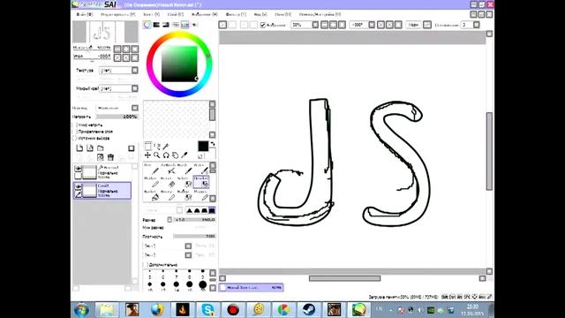Select the lasso selection tool
The image size is (565, 318).
click(157, 146)
